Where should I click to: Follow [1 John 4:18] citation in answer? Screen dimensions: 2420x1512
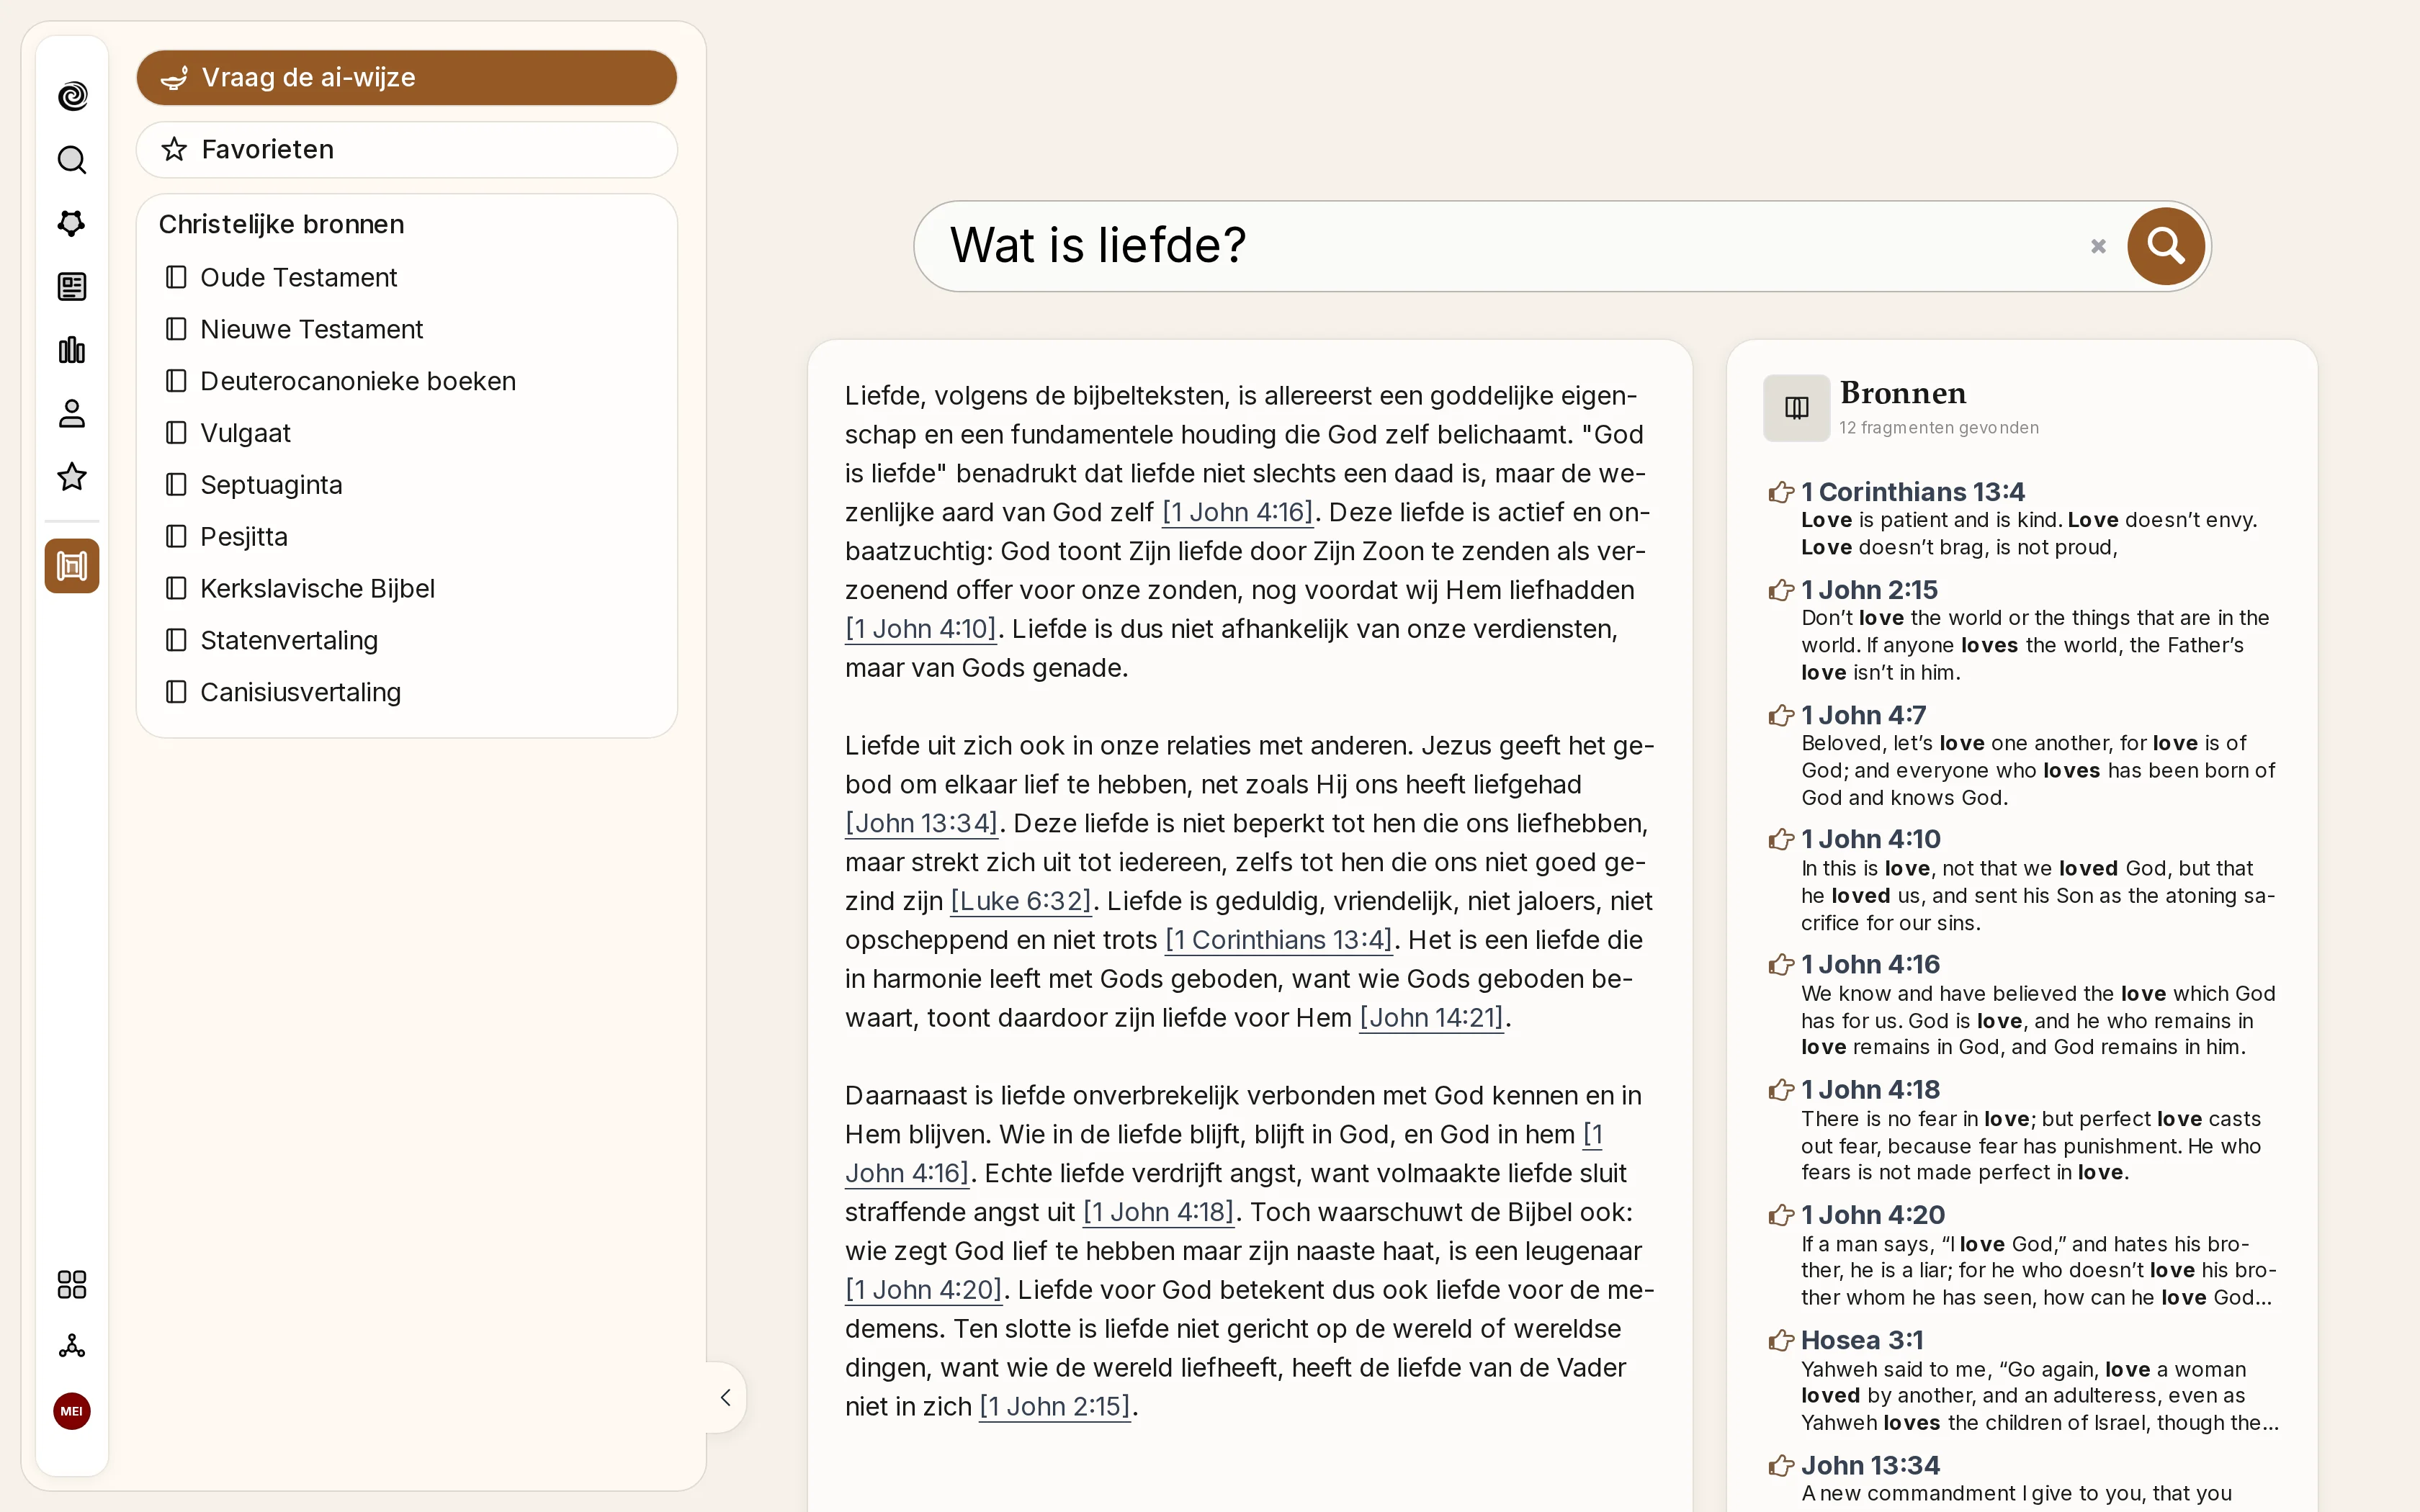[x=1159, y=1212]
